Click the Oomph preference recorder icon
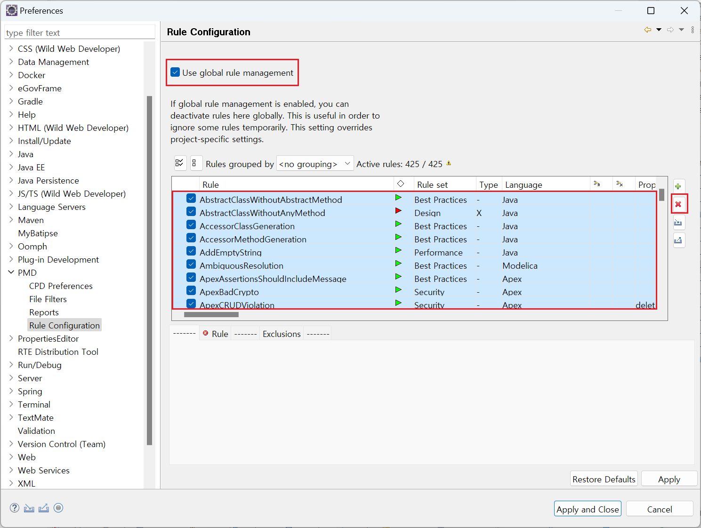The image size is (701, 528). [58, 508]
